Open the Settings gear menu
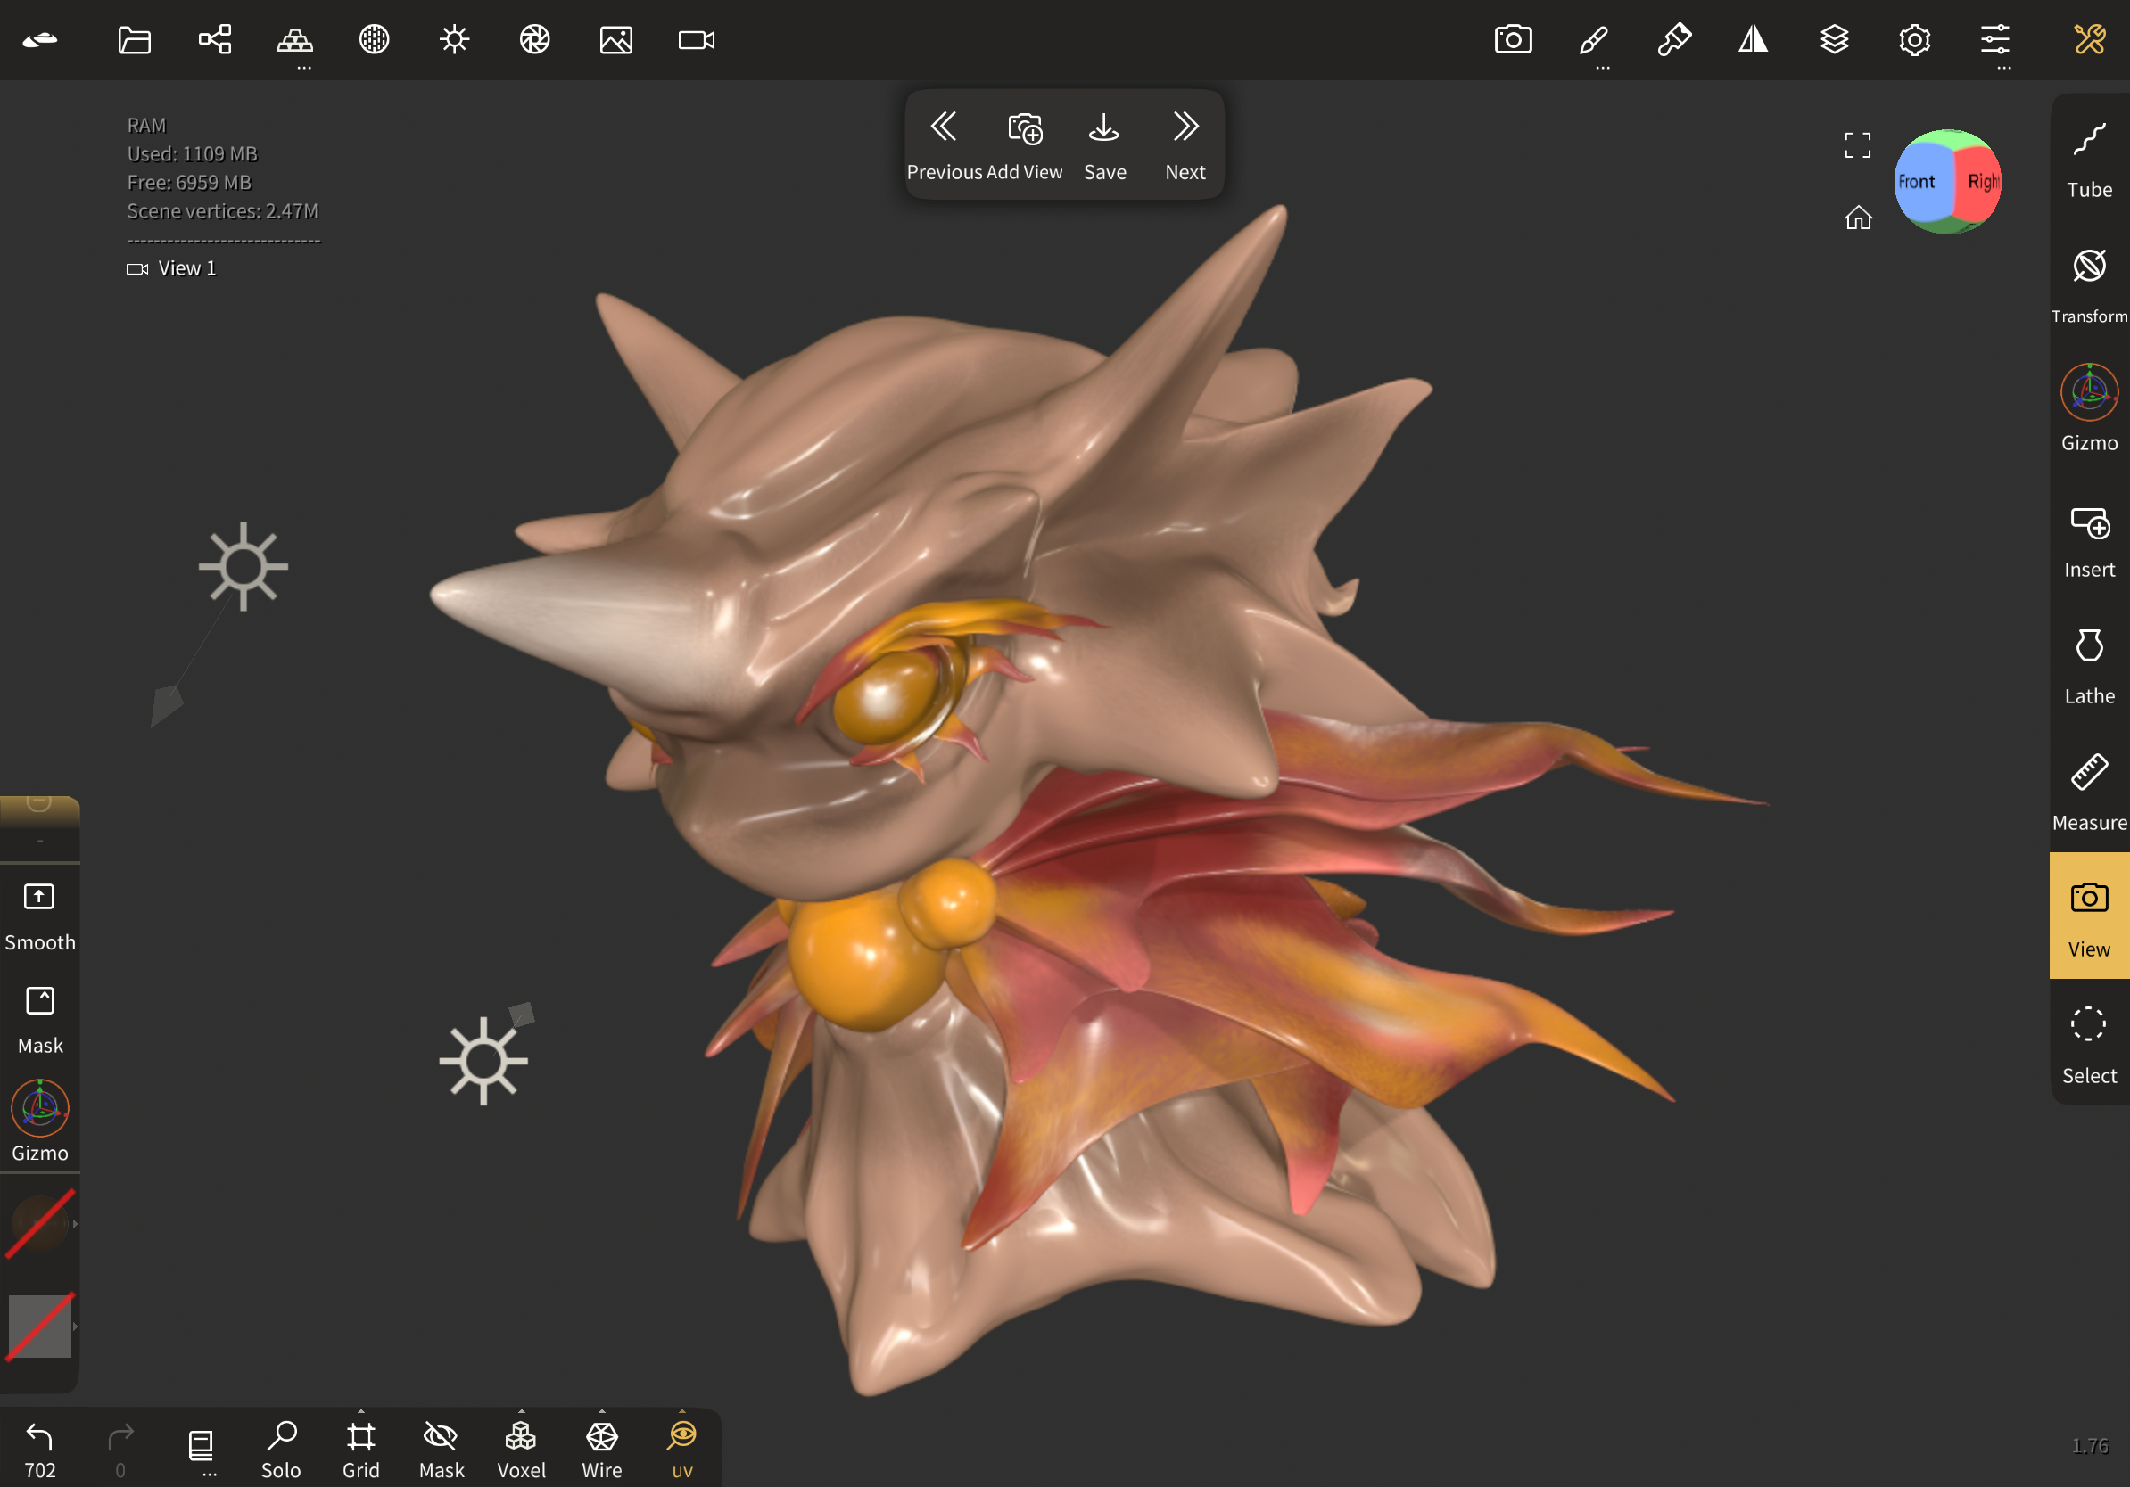 1915,40
